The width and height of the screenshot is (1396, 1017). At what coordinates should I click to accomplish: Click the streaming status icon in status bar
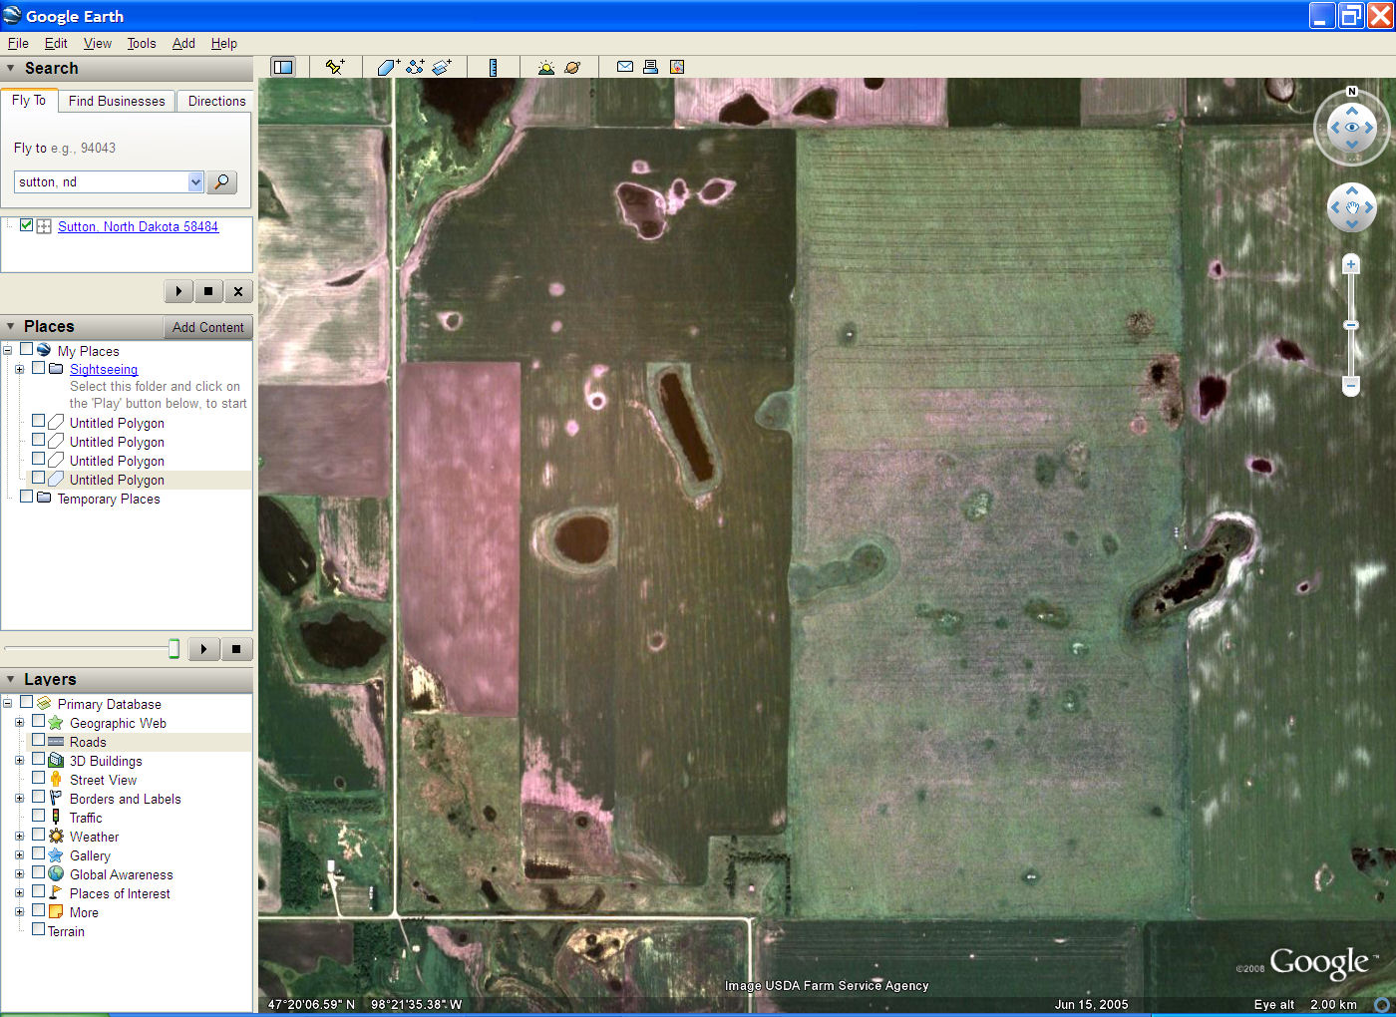(x=1381, y=1004)
